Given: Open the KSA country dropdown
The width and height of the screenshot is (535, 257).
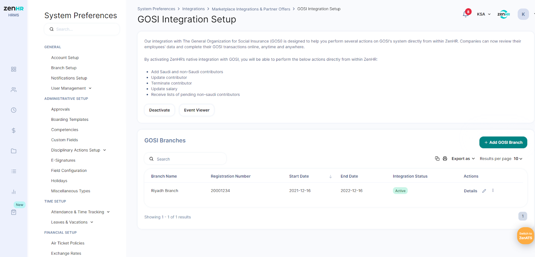Looking at the screenshot, I should 484,14.
